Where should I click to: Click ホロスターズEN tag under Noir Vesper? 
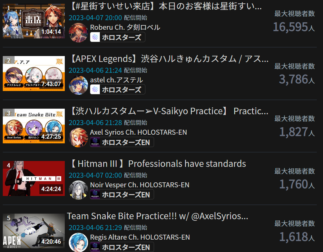tap(122, 194)
